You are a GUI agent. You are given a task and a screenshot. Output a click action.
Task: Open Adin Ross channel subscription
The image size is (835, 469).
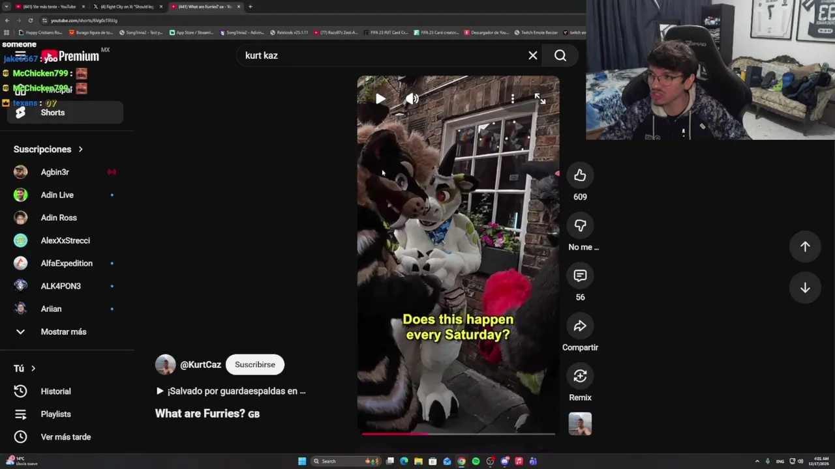coord(65,218)
